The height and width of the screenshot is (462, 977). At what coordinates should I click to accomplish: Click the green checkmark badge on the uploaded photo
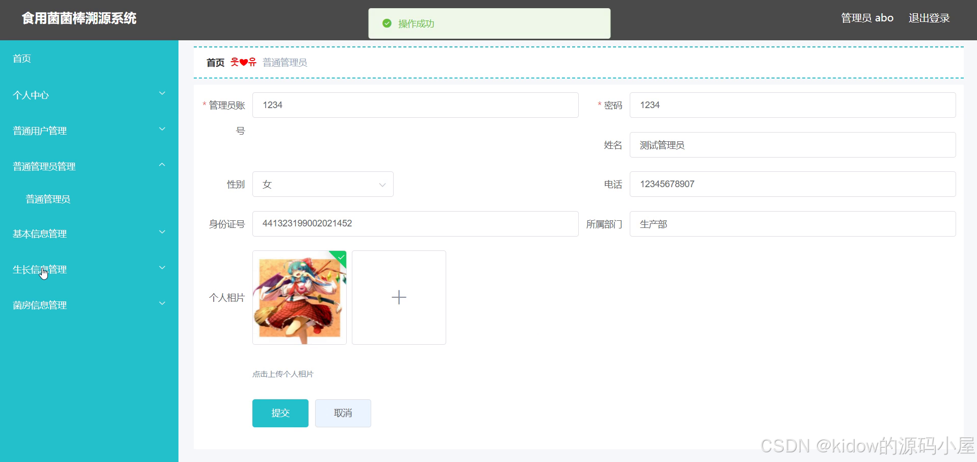(340, 257)
